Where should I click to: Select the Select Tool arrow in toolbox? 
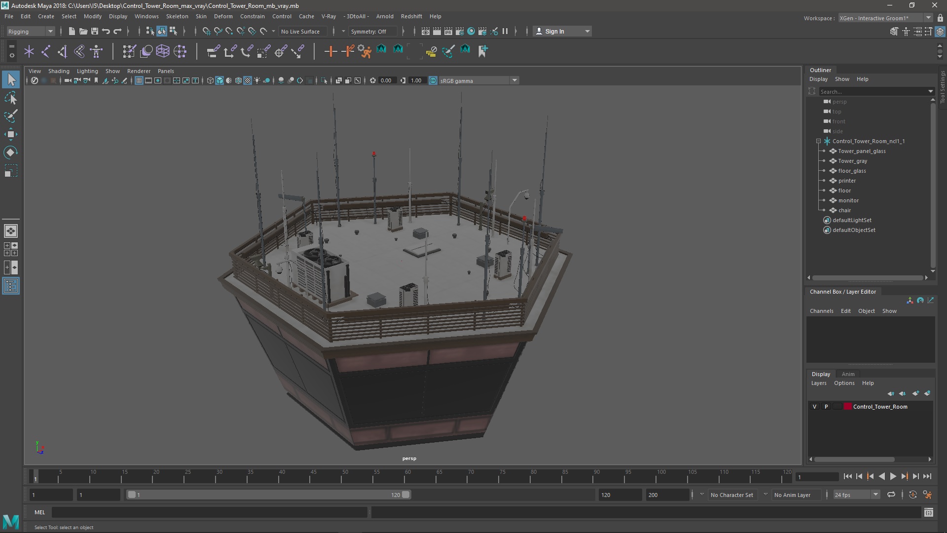11,79
